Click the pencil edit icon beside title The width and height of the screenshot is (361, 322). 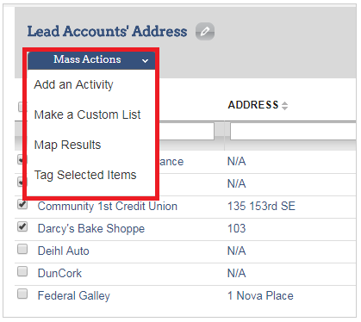point(205,31)
